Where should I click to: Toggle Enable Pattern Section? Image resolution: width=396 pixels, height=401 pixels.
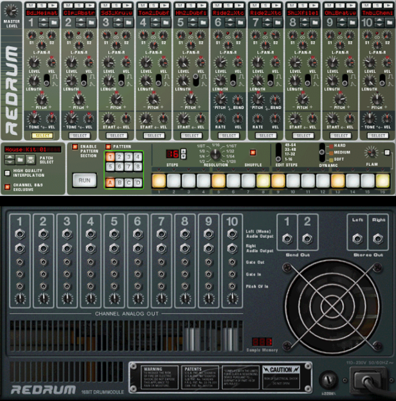(75, 147)
